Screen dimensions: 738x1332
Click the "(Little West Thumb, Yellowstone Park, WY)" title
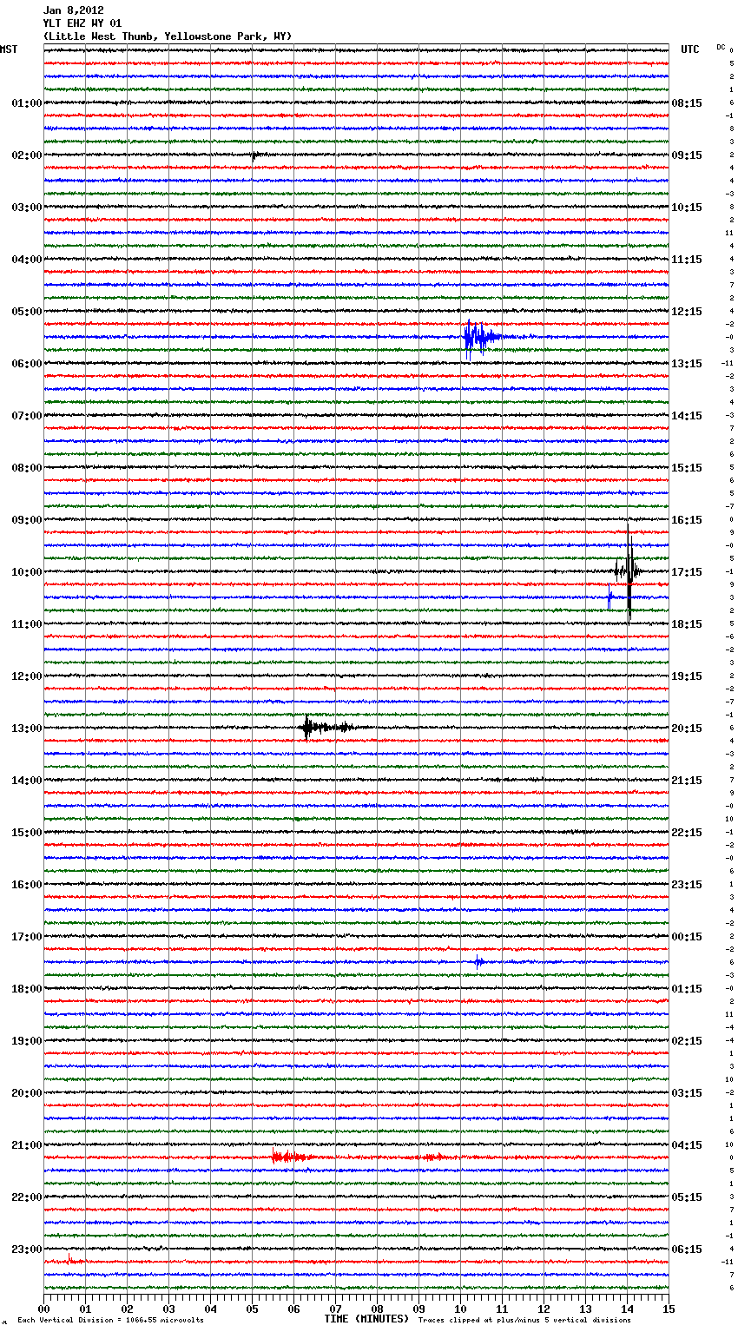tap(168, 36)
